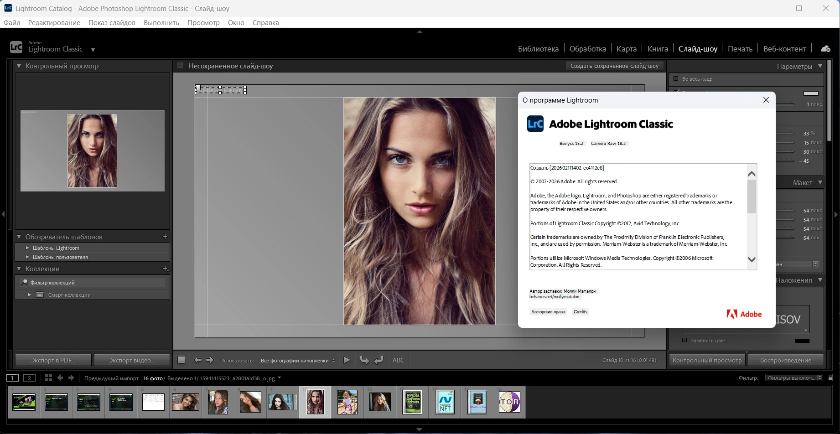This screenshot has width=840, height=434.
Task: Click 'Credits' link in About dialog
Action: 580,312
